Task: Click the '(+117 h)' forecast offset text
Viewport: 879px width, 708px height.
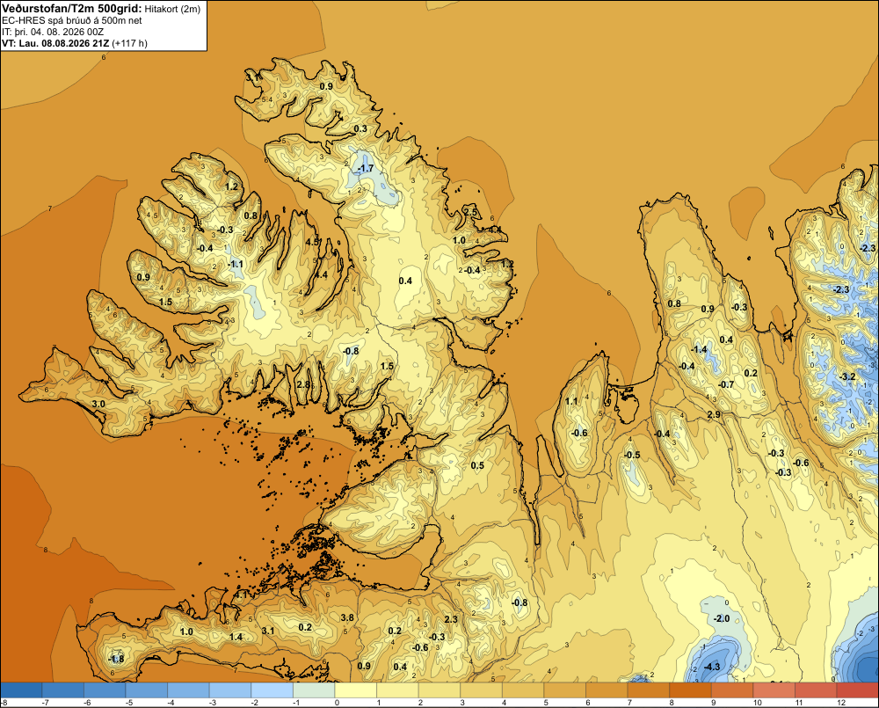Action: 129,43
